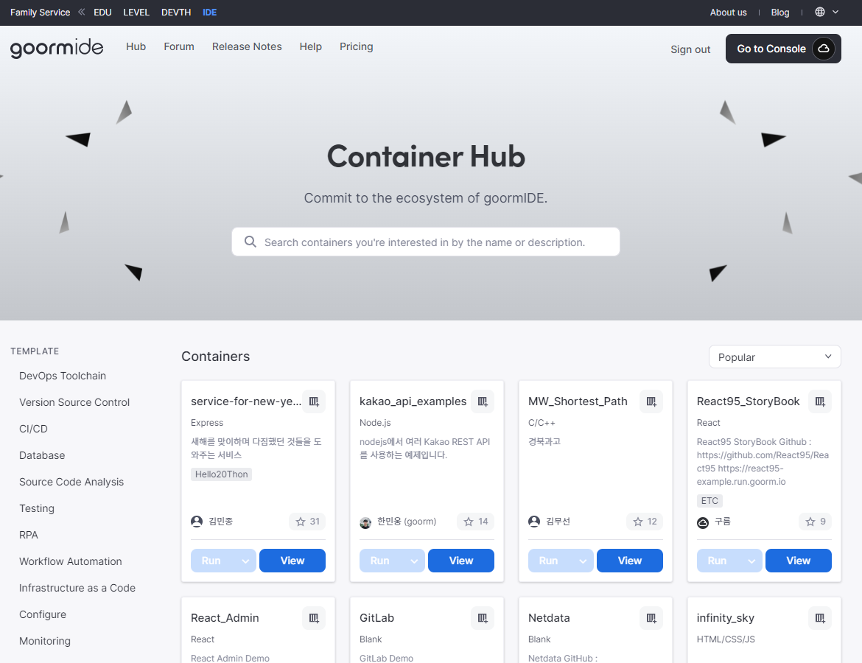Click 김민종 author avatar icon
The width and height of the screenshot is (862, 663).
(x=197, y=521)
